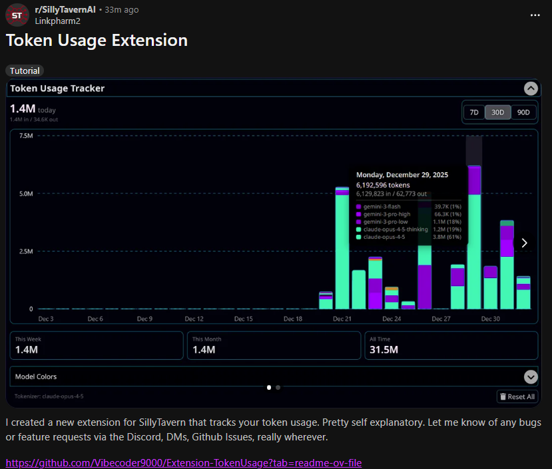Select the 7D time range

tap(474, 112)
